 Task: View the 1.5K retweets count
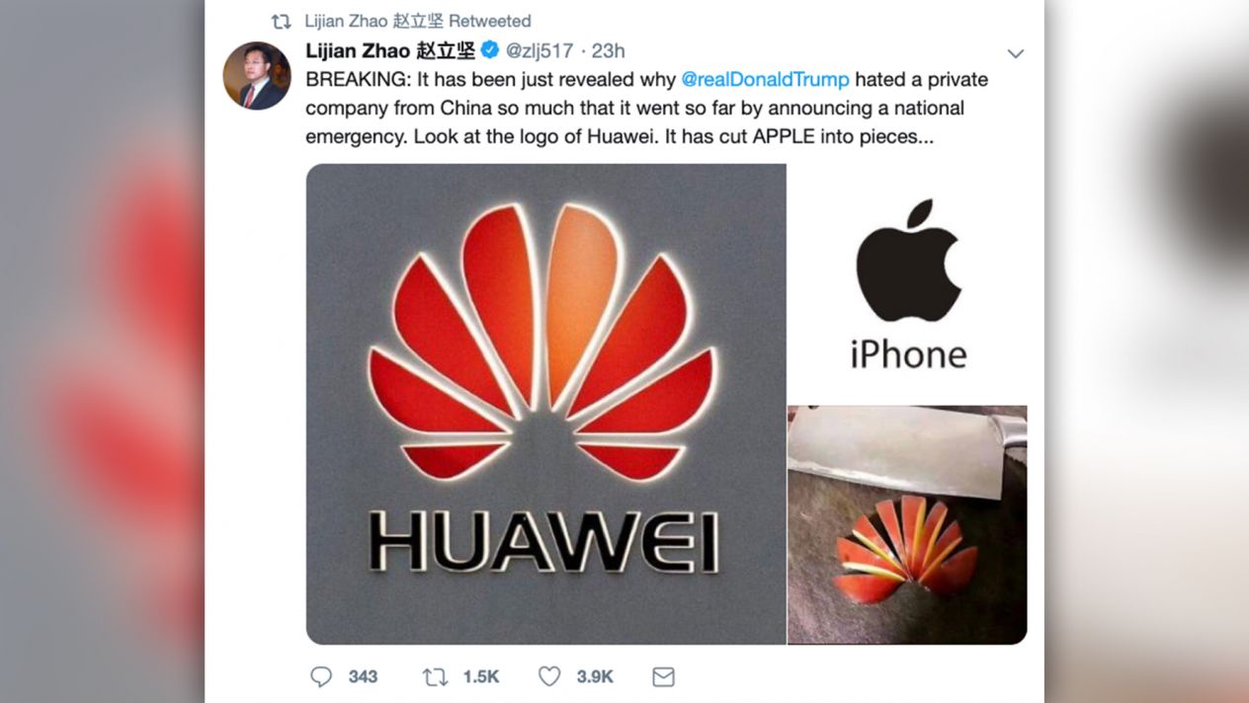tap(481, 676)
